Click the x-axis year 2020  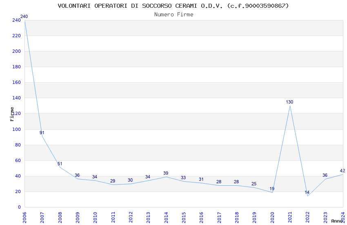click(272, 217)
